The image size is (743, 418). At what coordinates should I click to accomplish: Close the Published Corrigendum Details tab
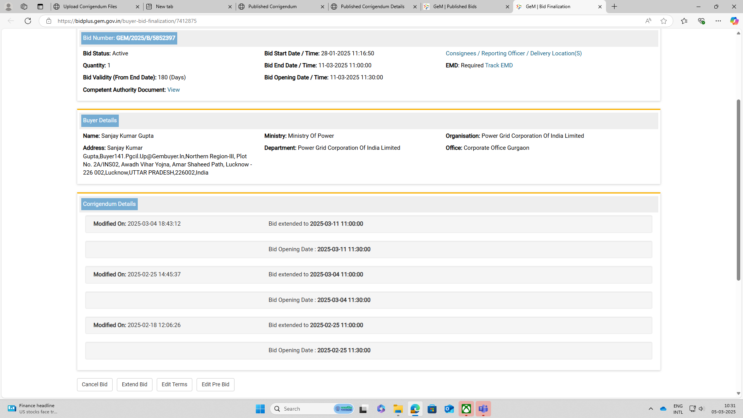click(x=415, y=7)
